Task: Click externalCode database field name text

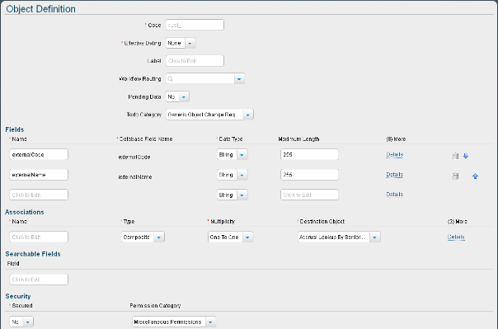Action: (x=134, y=157)
